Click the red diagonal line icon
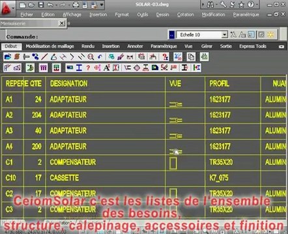 (x=44, y=57)
